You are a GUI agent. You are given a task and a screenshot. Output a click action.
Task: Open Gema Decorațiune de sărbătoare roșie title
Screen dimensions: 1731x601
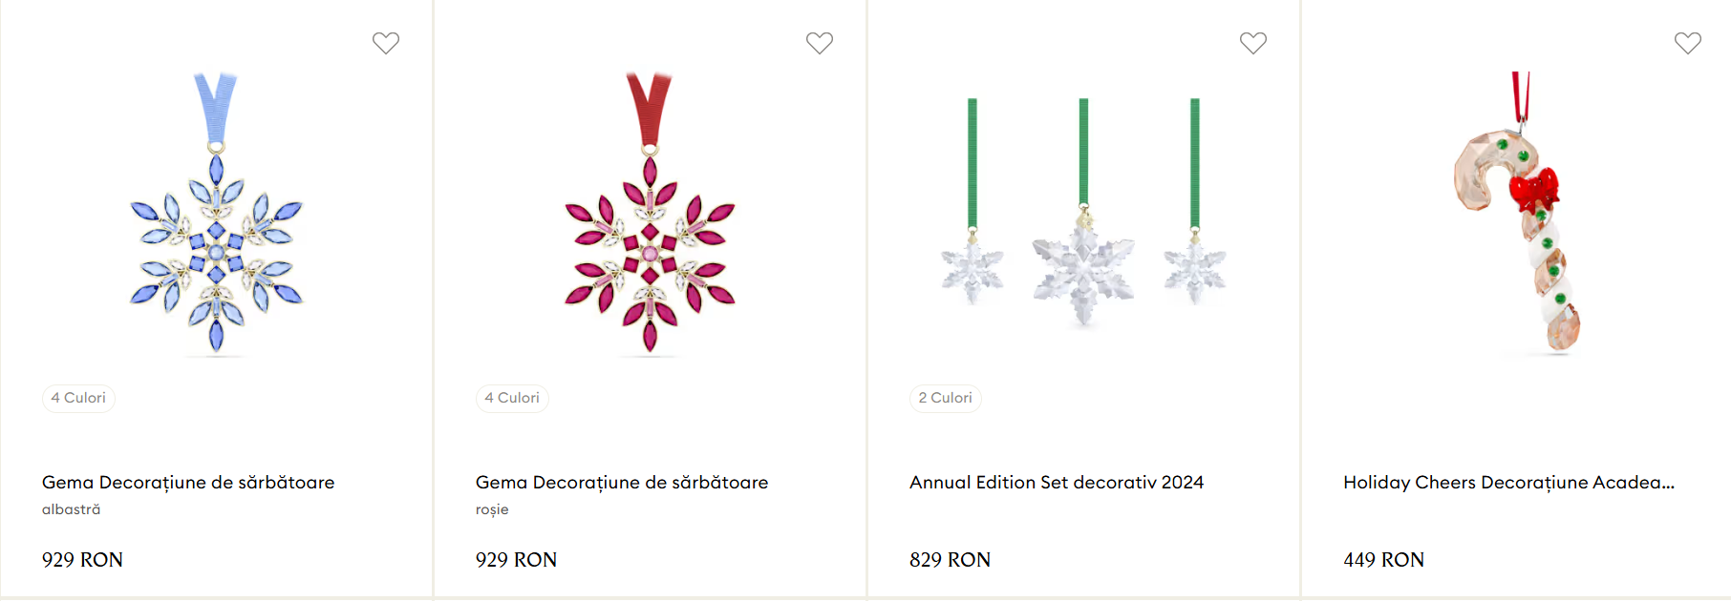point(622,483)
